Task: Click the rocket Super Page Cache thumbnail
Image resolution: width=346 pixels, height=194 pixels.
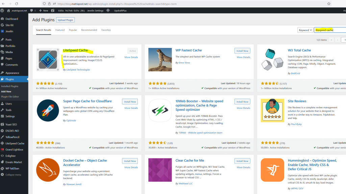Action: pyautogui.click(x=48, y=111)
